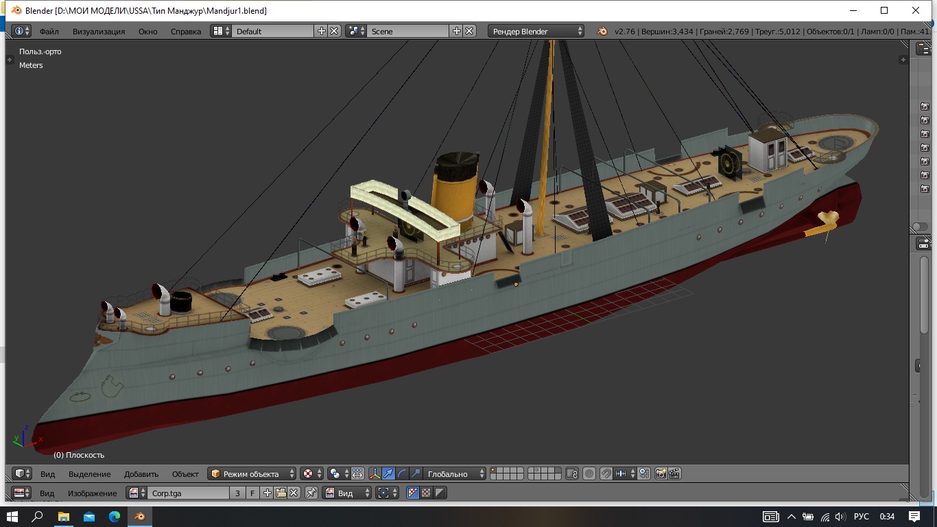Select the rotate manipulator arc
The height and width of the screenshot is (527, 937).
coord(402,473)
